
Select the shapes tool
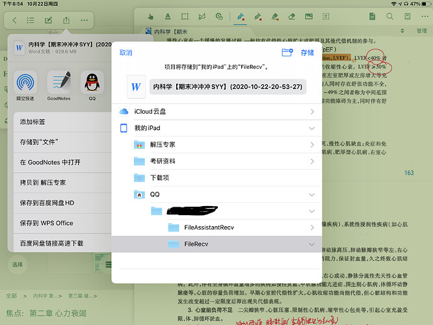coord(219,16)
